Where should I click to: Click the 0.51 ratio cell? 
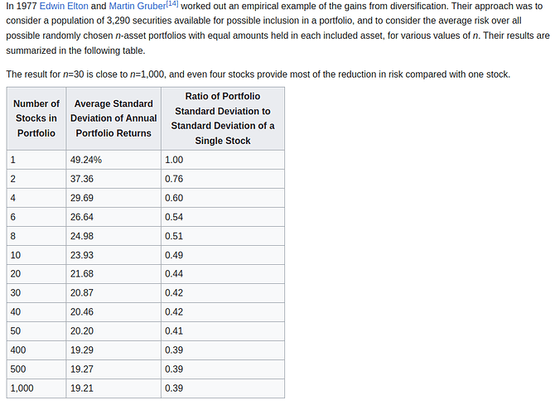pyautogui.click(x=174, y=236)
